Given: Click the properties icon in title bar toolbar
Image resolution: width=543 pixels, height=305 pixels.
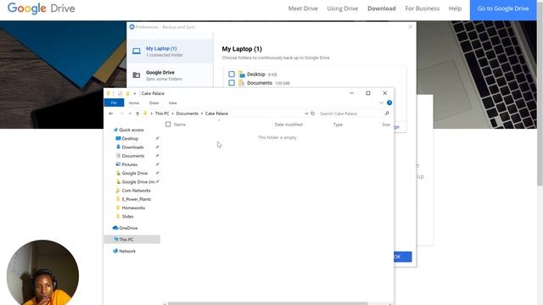Looking at the screenshot, I should [120, 93].
